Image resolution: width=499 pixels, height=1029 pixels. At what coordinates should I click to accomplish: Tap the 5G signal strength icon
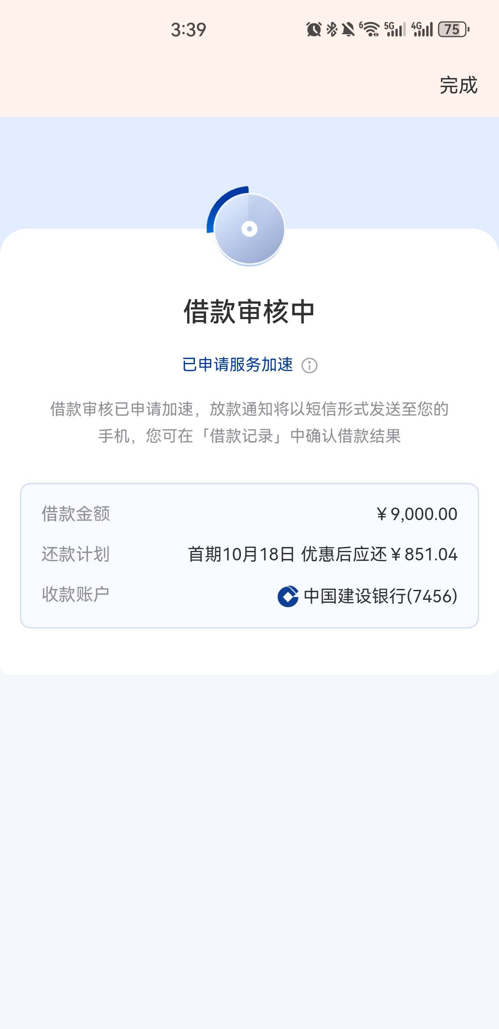point(395,29)
